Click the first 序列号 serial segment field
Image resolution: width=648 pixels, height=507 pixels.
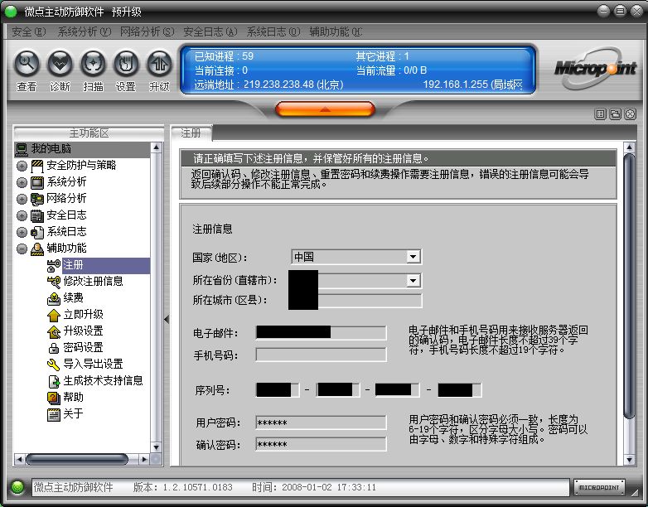click(x=278, y=389)
